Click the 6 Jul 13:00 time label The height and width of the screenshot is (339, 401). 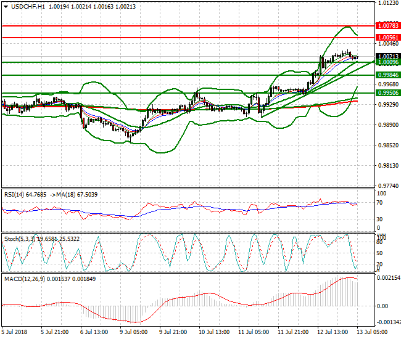pyautogui.click(x=94, y=332)
